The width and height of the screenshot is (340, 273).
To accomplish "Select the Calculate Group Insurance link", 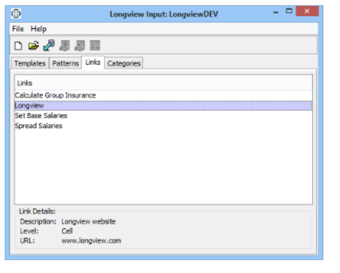I will point(56,95).
